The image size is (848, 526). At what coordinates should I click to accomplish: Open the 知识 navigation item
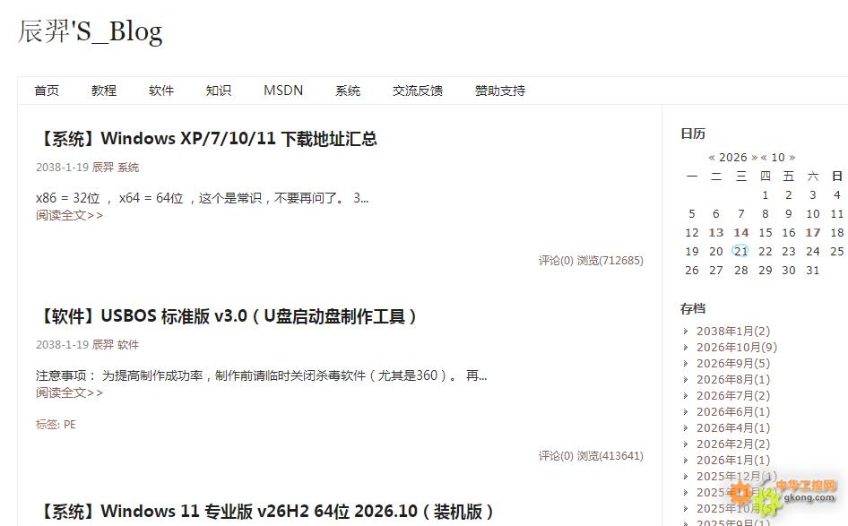coord(219,91)
